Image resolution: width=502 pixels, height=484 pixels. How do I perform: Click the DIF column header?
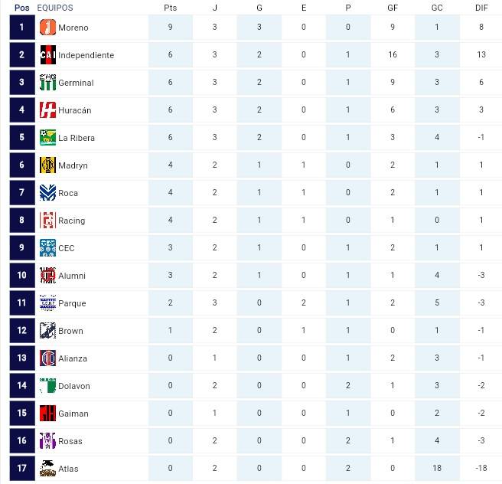click(x=481, y=8)
